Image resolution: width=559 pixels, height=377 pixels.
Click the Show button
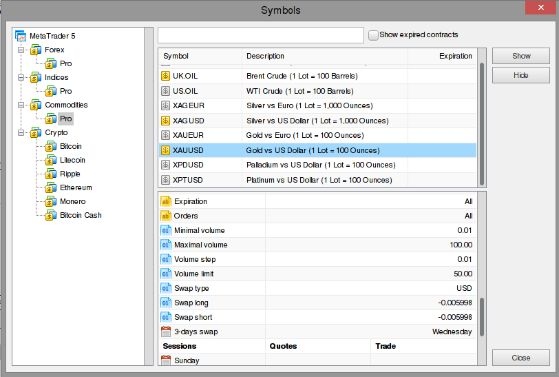(x=521, y=56)
